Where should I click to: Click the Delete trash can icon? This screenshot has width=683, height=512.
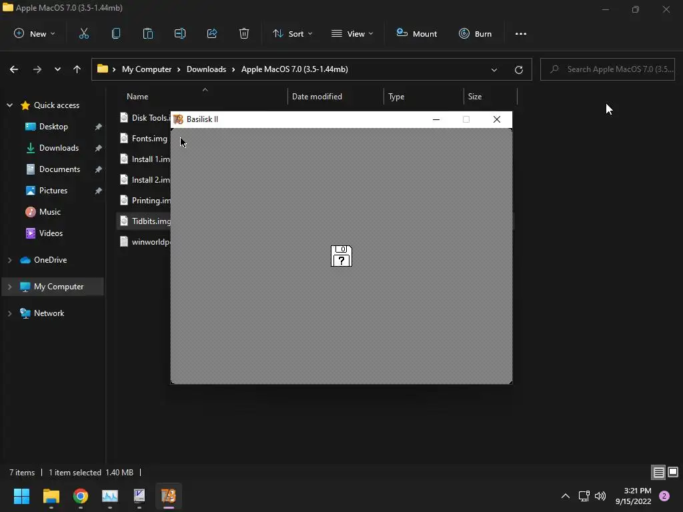point(244,33)
